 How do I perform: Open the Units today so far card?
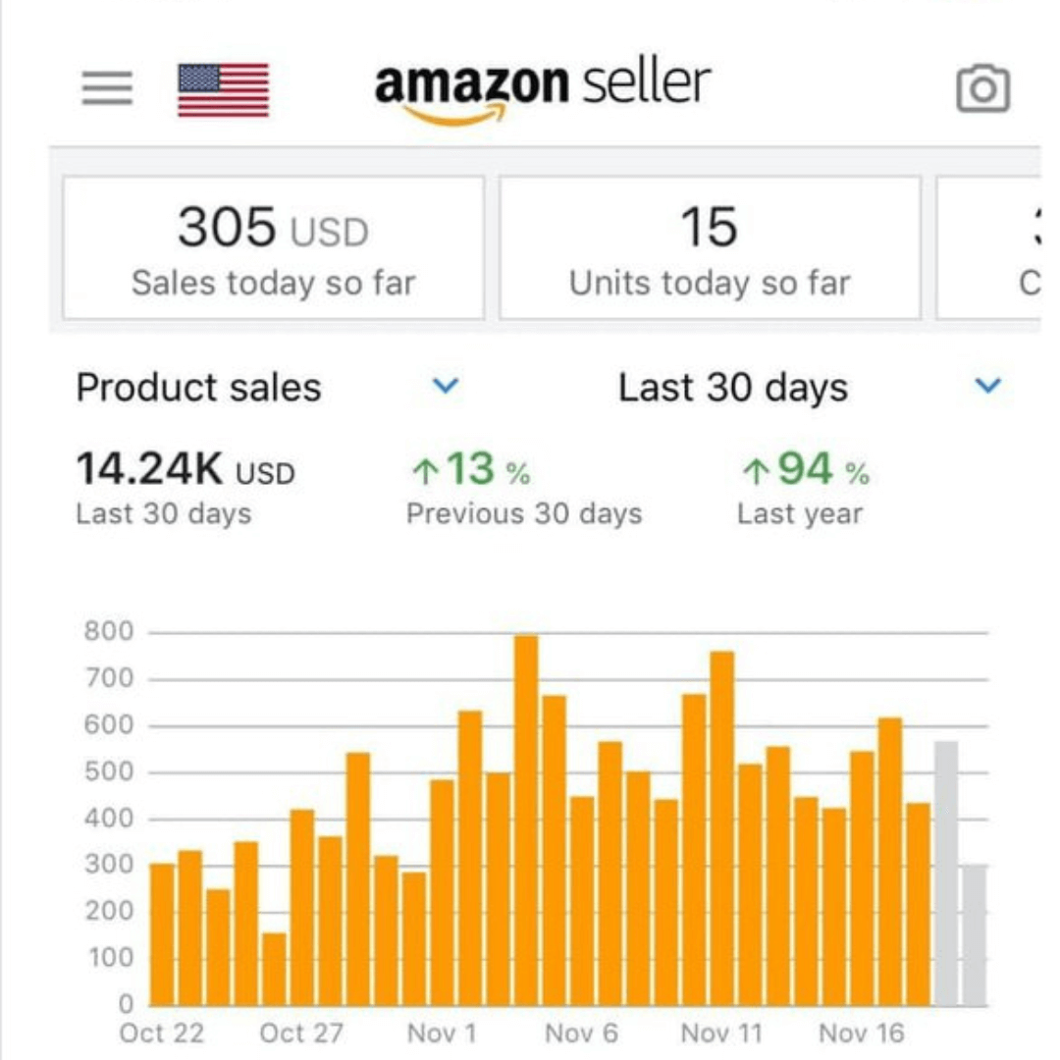tap(710, 248)
